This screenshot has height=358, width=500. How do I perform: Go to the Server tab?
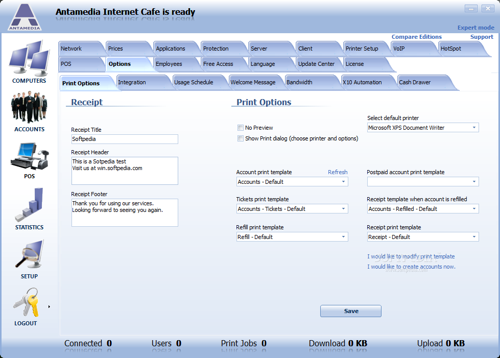tap(270, 49)
